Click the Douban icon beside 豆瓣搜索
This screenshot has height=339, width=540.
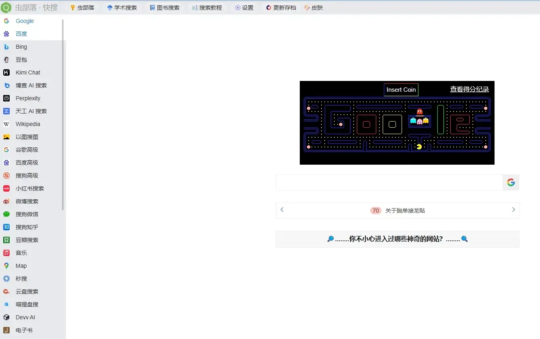coord(6,240)
